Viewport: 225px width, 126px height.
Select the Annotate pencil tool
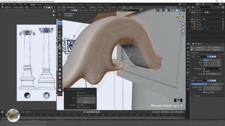point(60,41)
